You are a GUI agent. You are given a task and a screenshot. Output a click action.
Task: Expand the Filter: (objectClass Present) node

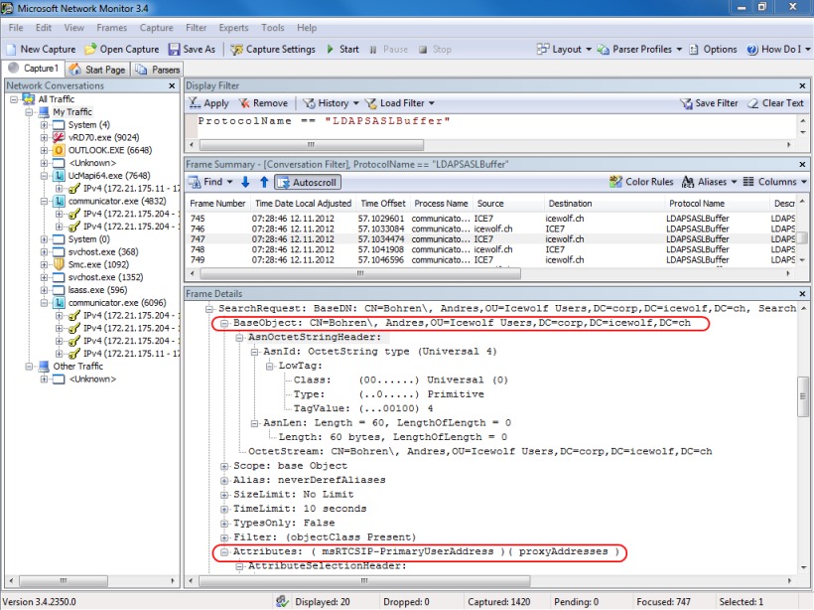[224, 537]
